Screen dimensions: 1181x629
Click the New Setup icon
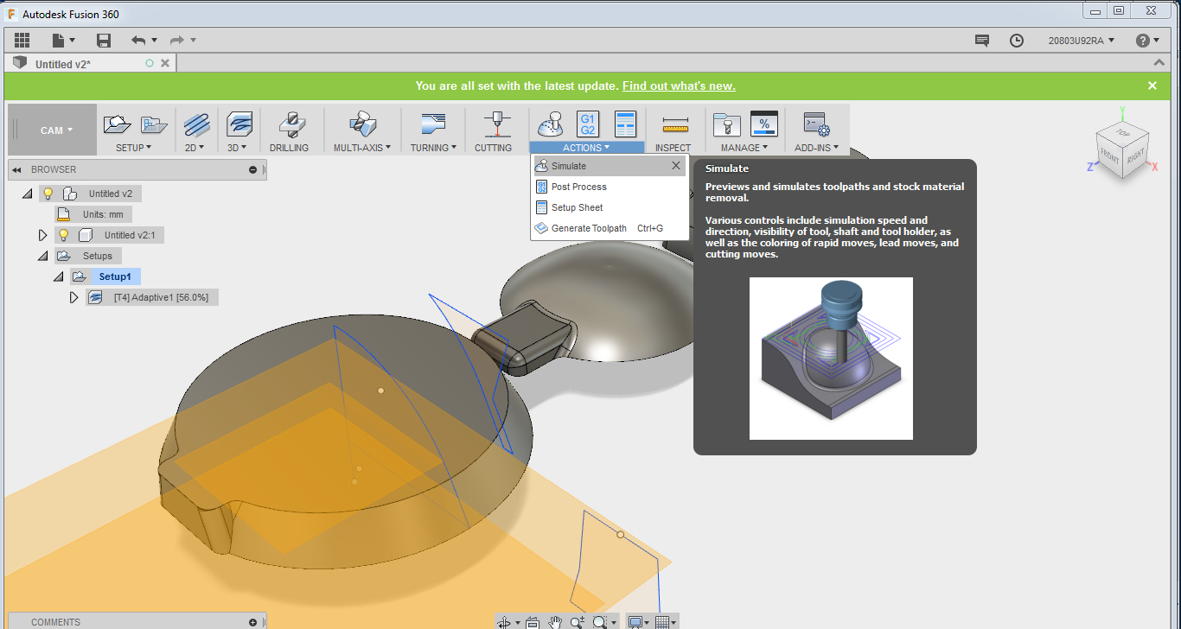118,124
